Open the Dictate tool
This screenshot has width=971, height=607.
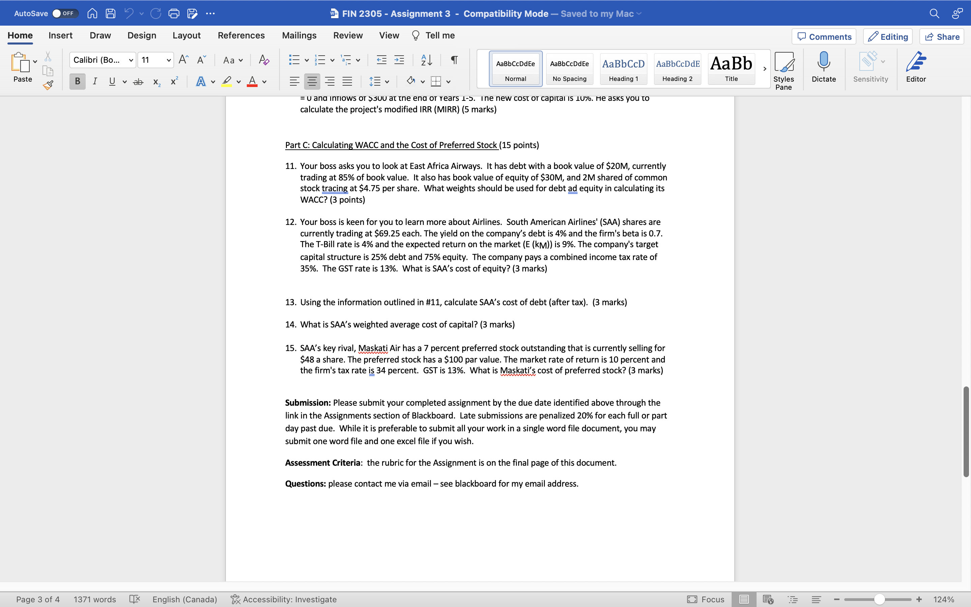pos(823,67)
